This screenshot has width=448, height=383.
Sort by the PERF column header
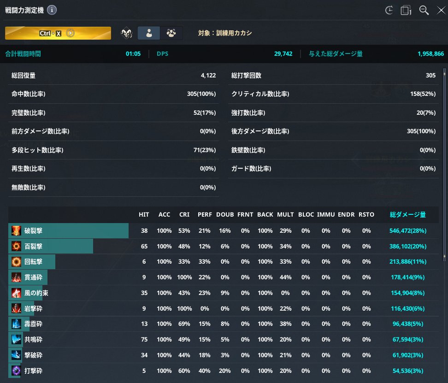tap(205, 214)
